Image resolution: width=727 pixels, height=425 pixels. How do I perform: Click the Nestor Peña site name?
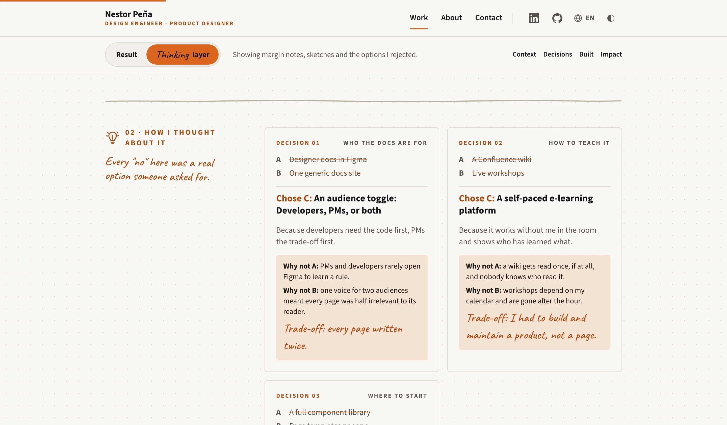(x=128, y=14)
